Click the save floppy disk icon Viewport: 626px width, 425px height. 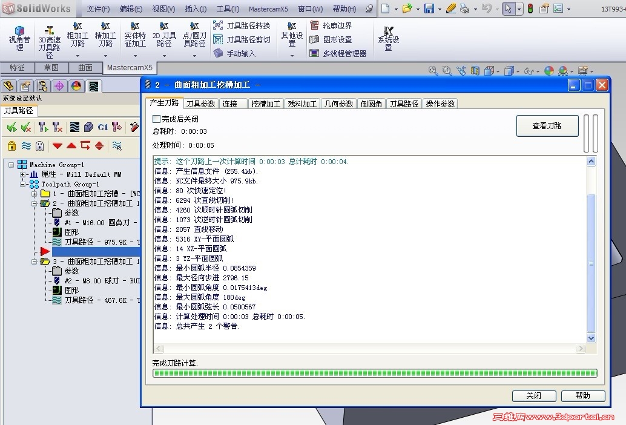tap(429, 8)
